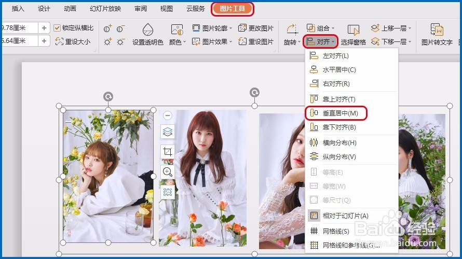
Task: Switch to the 审阅 tab
Action: click(x=141, y=9)
